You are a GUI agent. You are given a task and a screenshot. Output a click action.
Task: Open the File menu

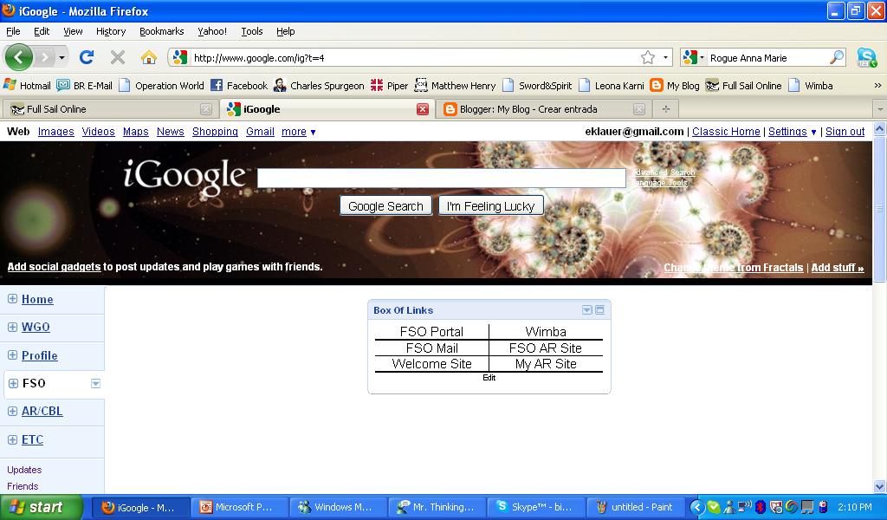tap(13, 31)
